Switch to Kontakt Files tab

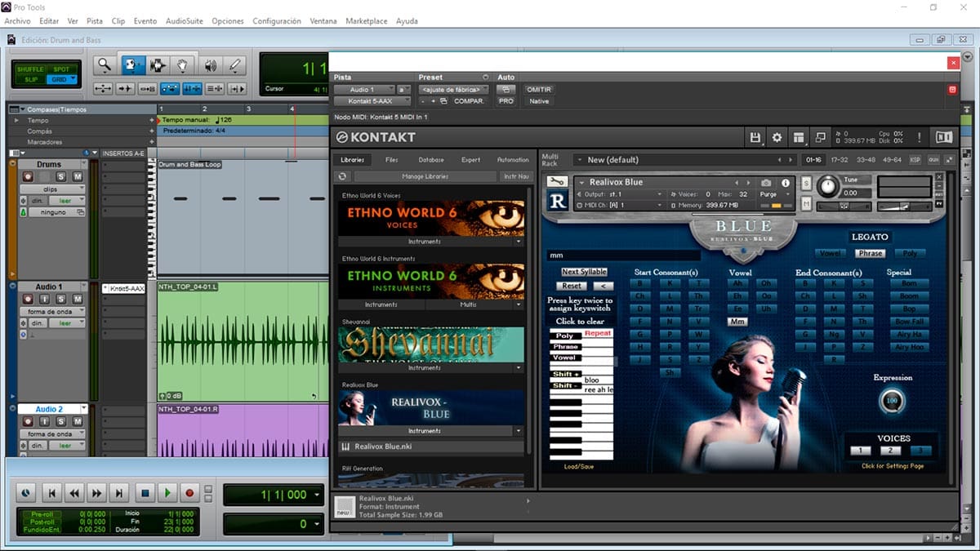click(392, 160)
